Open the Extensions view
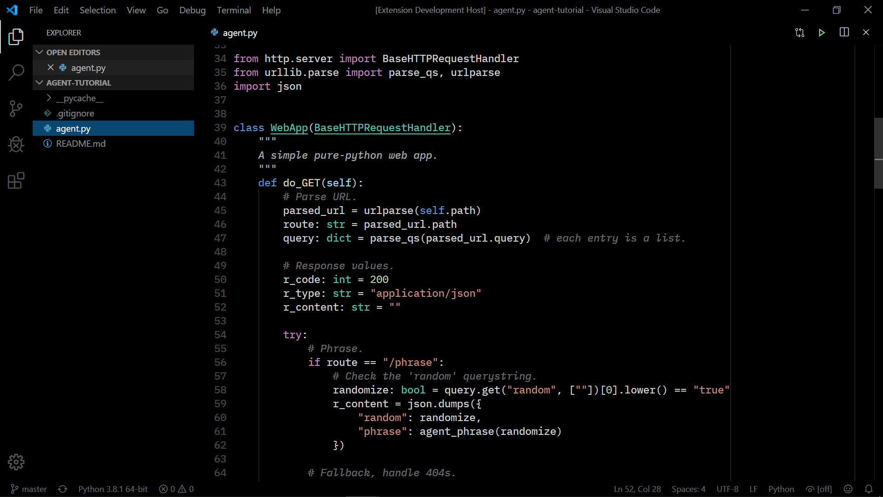This screenshot has height=497, width=883. 16,180
